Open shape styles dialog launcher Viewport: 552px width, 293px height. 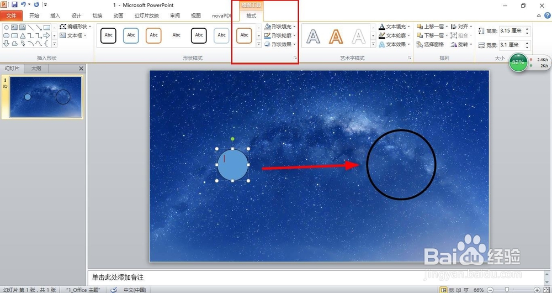(295, 57)
